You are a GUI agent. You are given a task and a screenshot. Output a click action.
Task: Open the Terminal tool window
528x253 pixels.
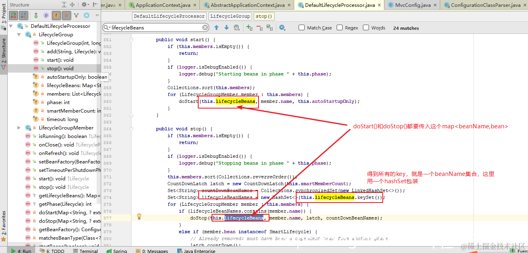pyautogui.click(x=85, y=251)
